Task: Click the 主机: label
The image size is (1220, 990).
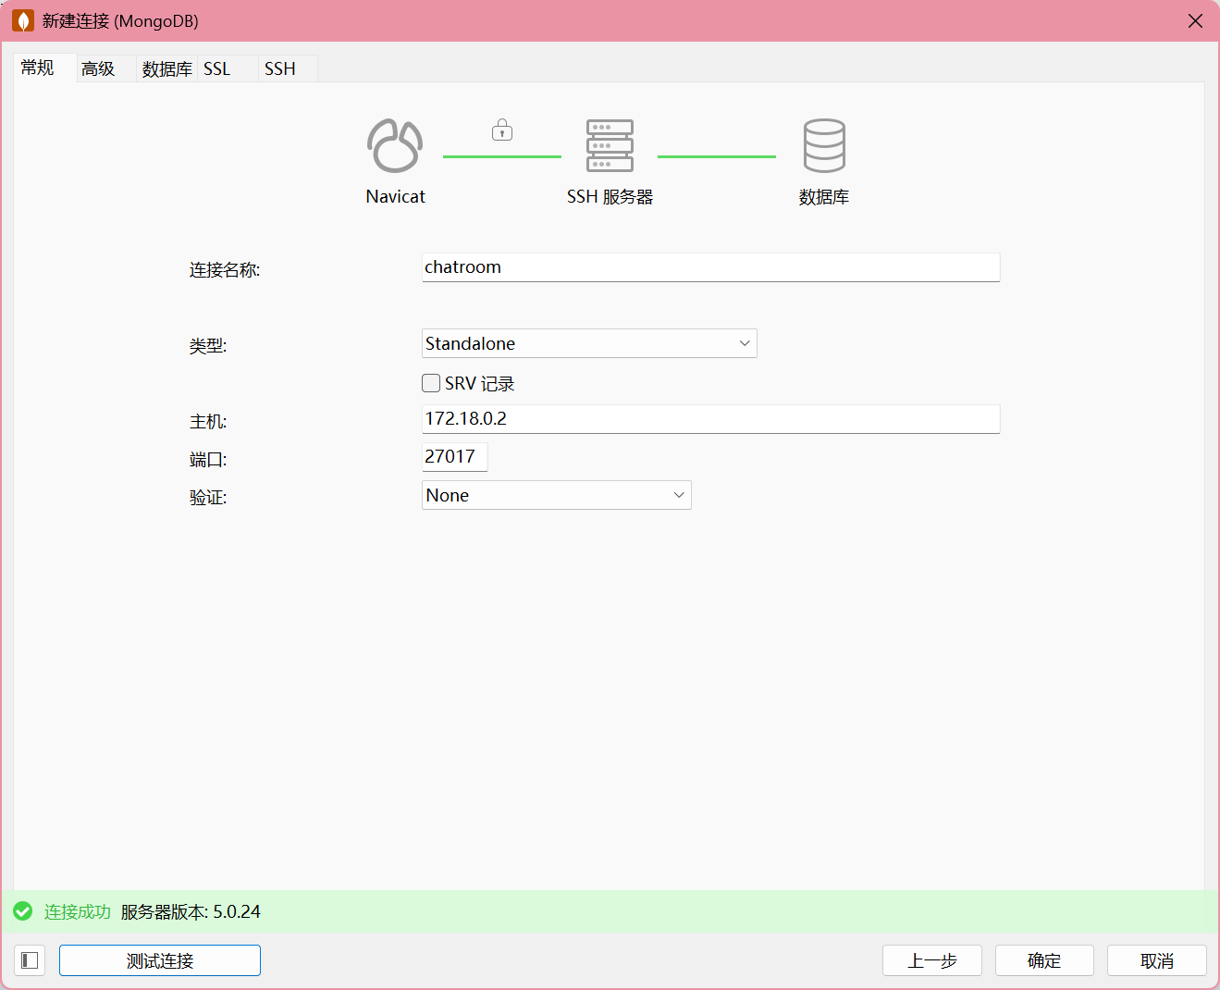Action: (x=208, y=422)
